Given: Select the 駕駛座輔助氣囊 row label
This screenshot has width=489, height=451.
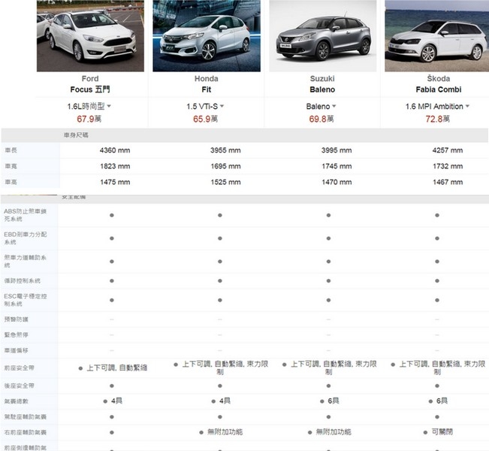Looking at the screenshot, I should [x=26, y=416].
